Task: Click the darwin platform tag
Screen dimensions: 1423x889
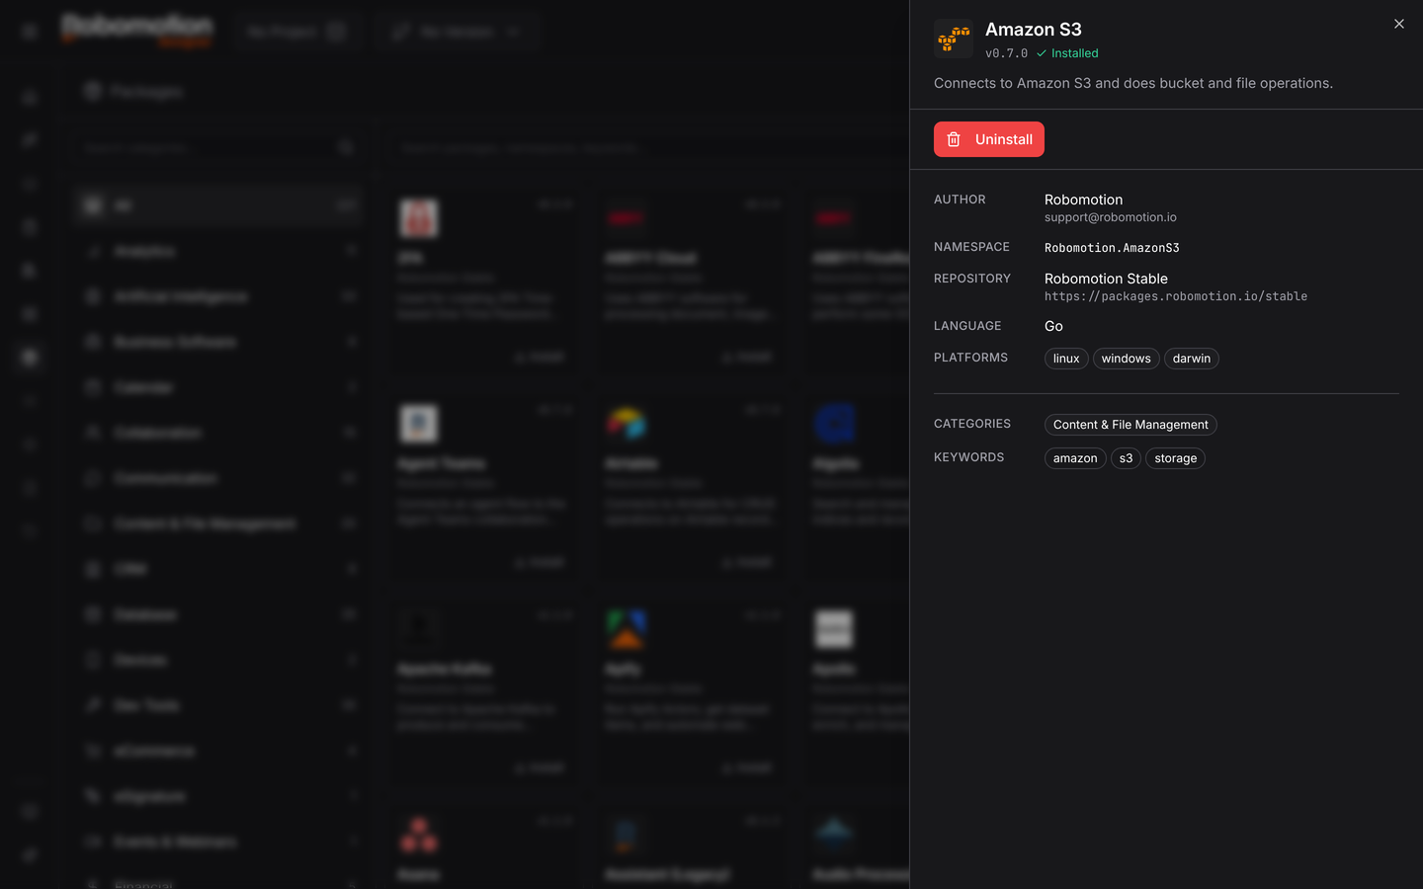Action: tap(1192, 359)
